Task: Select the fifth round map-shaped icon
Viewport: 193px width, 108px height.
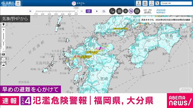Action: coord(137,11)
